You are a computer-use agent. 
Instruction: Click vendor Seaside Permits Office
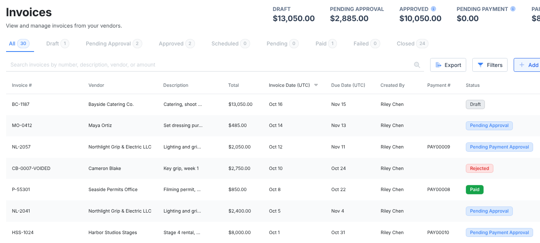113,189
